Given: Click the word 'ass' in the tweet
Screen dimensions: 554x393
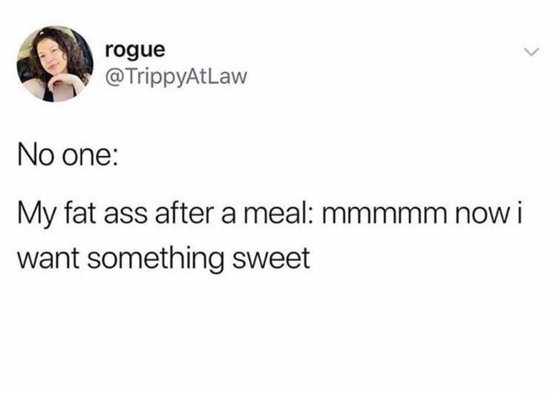Looking at the screenshot, I should click(x=126, y=216).
